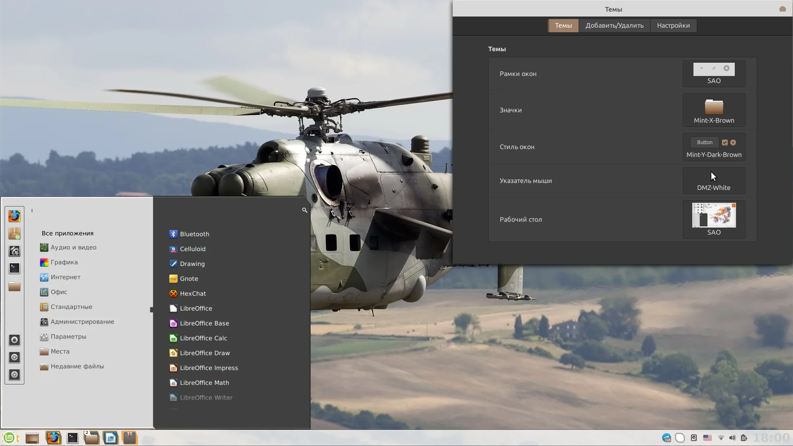Open terminal from menu favorites sidebar
793x446 pixels.
14,268
